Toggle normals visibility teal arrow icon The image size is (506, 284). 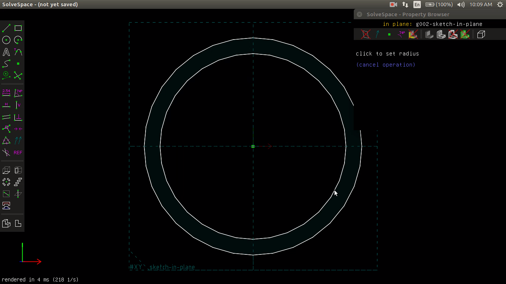[377, 34]
